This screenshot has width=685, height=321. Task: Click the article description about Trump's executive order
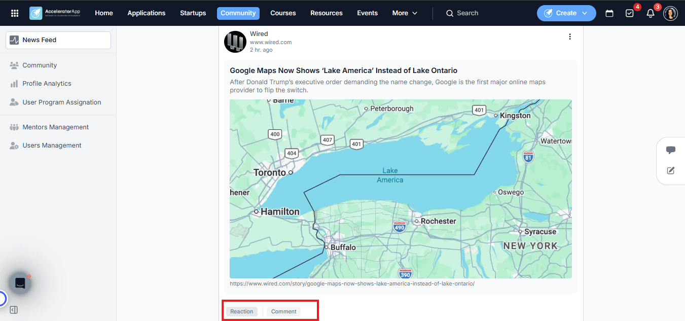388,86
